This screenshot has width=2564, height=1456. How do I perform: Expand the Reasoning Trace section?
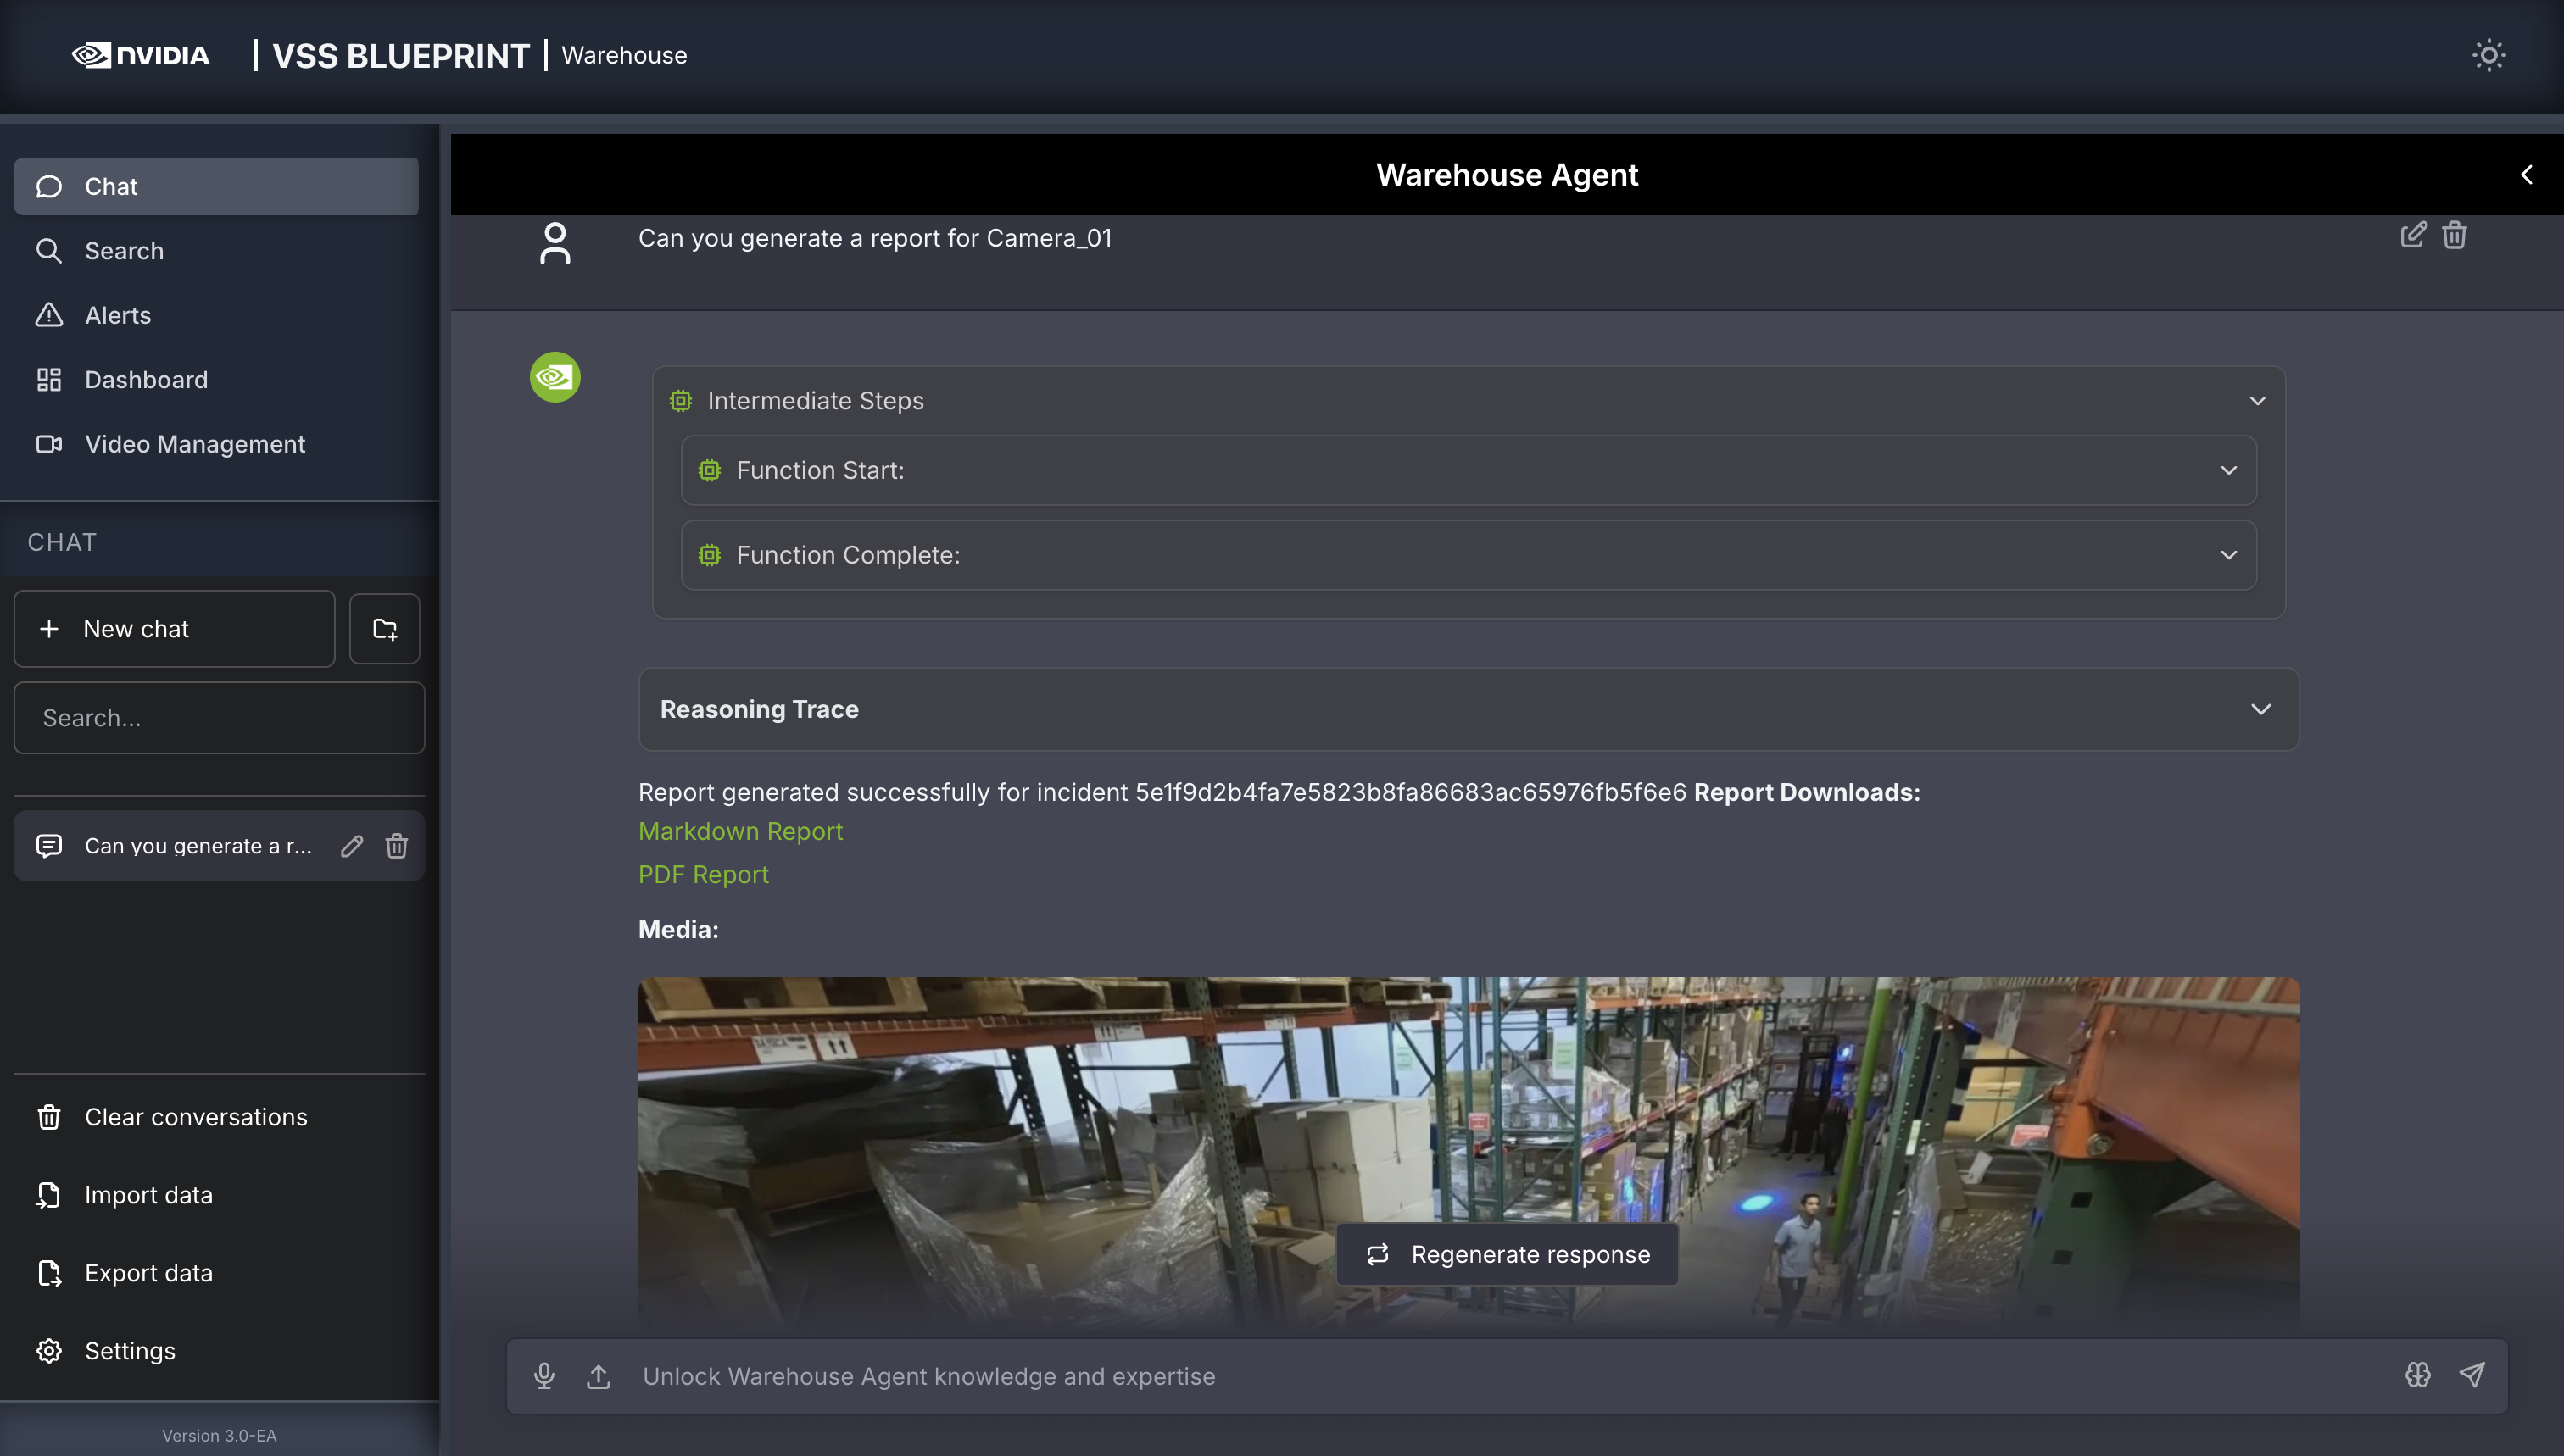(x=2261, y=709)
